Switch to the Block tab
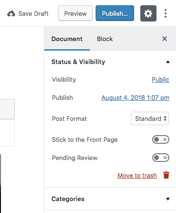The image size is (176, 213). tap(105, 39)
